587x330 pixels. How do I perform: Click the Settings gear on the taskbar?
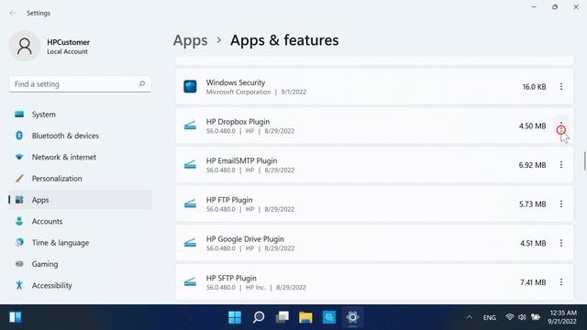[x=352, y=317]
